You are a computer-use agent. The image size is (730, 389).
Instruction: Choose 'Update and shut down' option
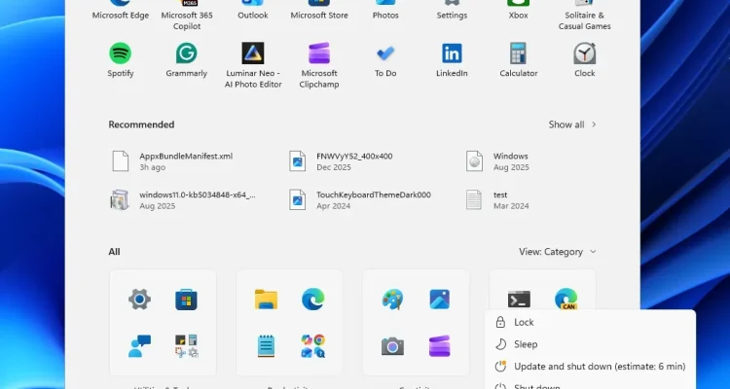tap(590, 367)
